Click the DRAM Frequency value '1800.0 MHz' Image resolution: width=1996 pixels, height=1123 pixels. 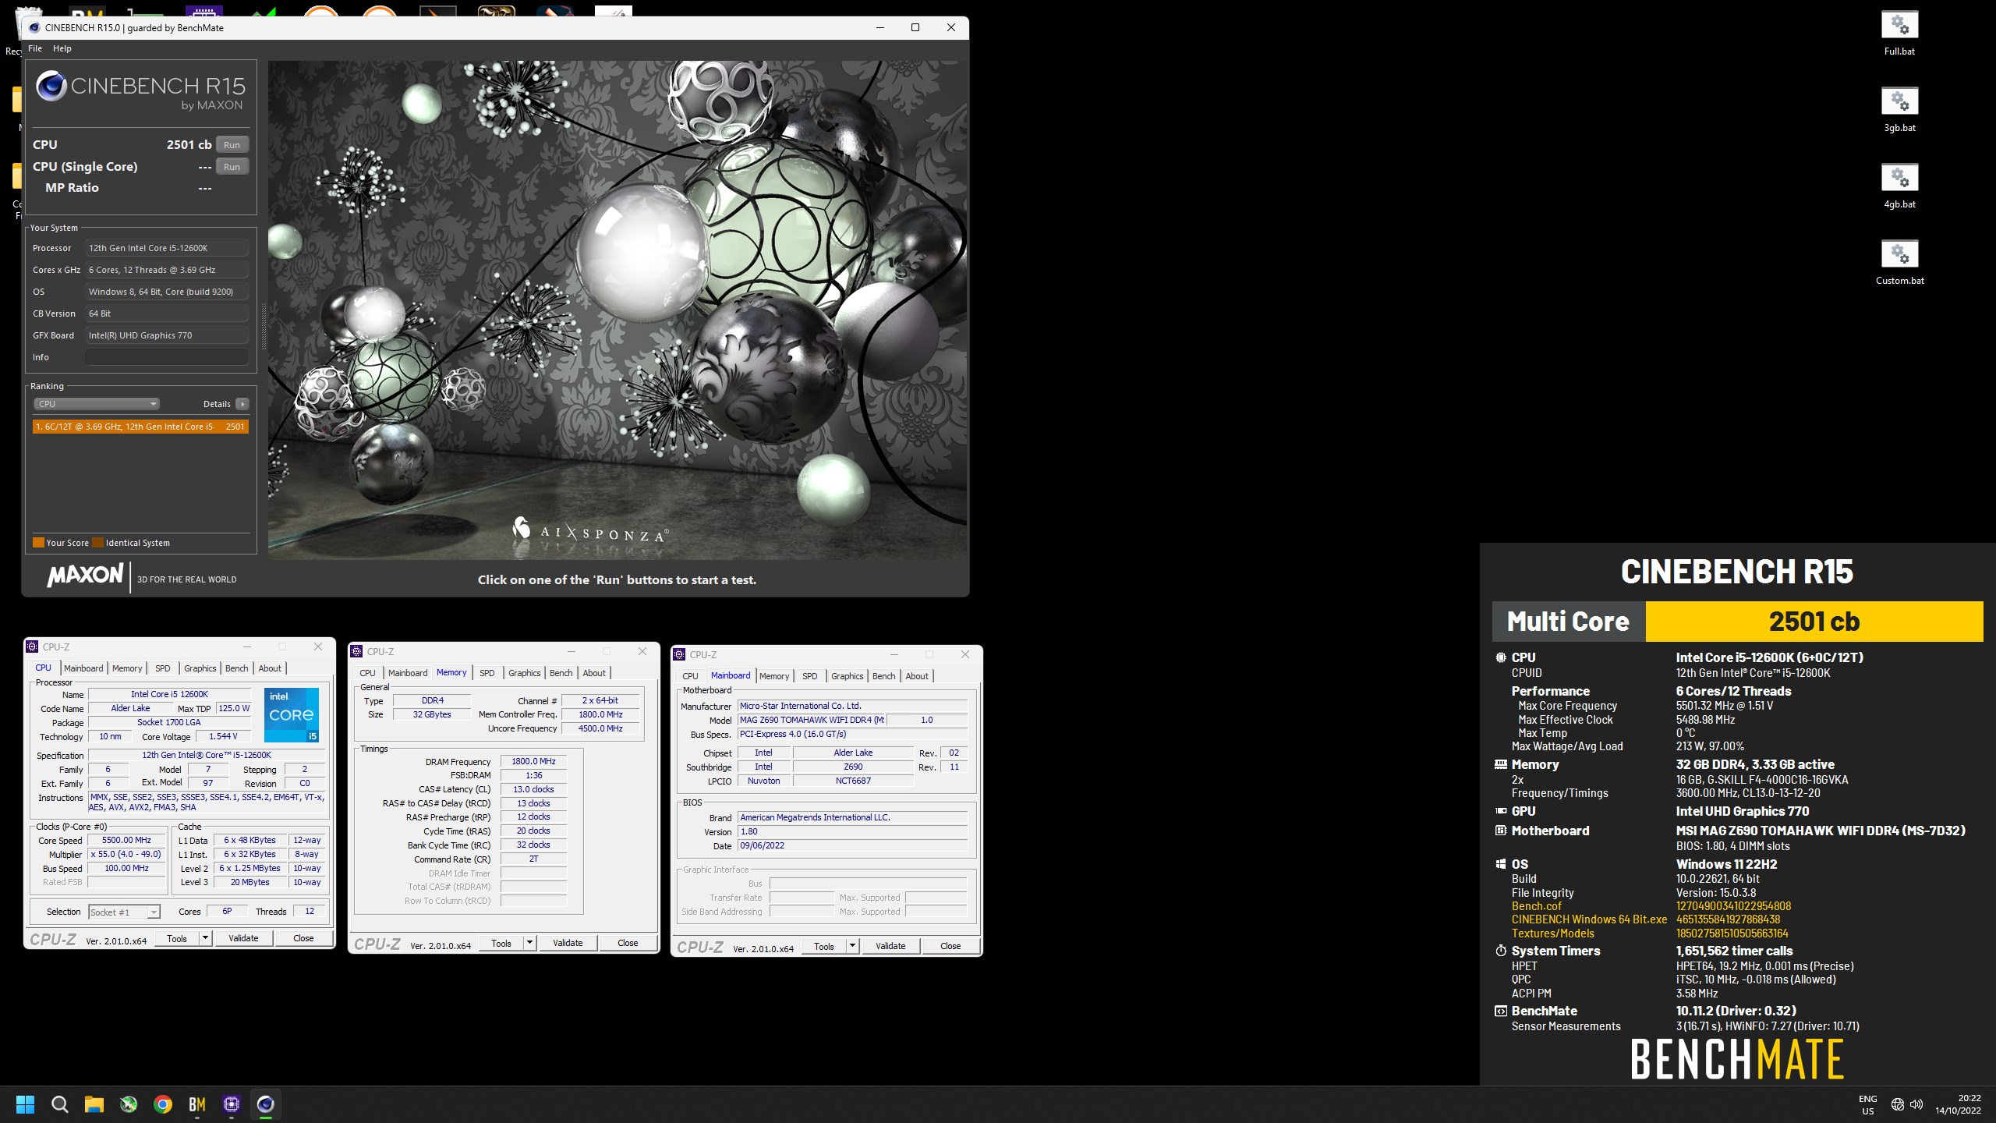(x=533, y=761)
